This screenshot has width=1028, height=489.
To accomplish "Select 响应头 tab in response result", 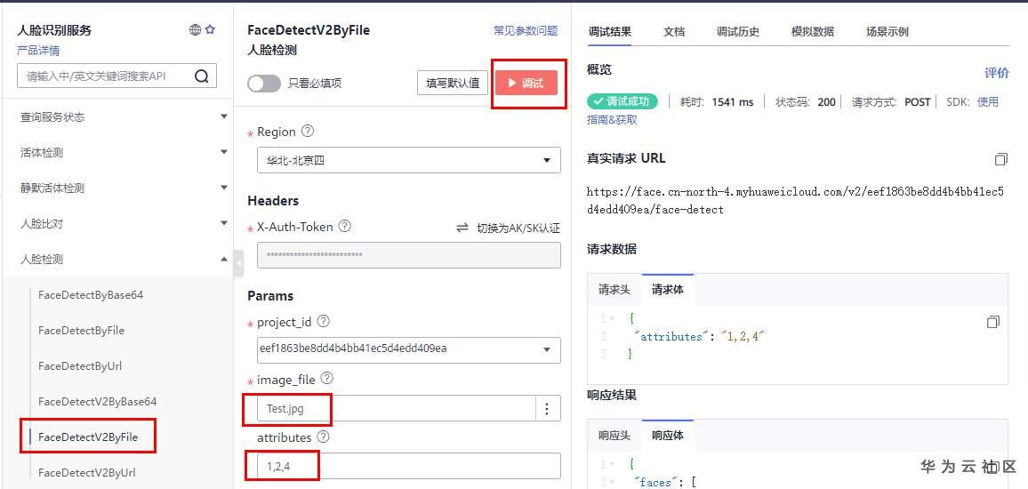I will (x=614, y=436).
